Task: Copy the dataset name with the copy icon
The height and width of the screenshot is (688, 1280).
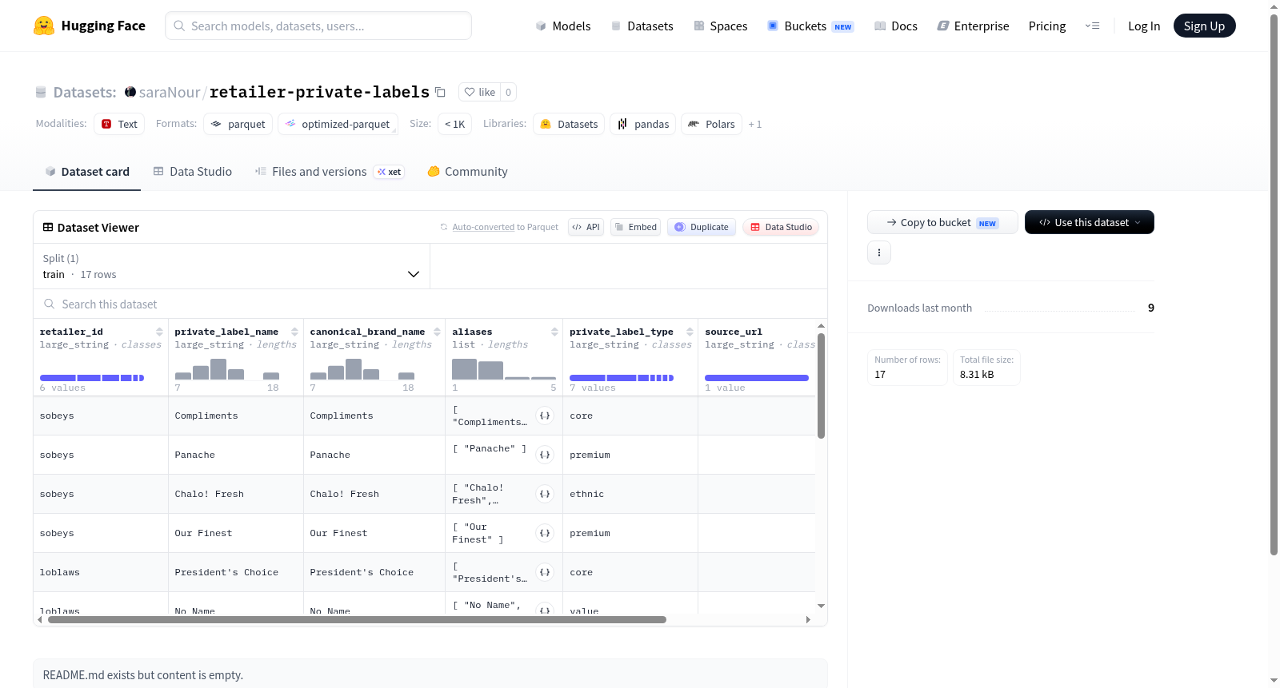Action: pos(440,92)
